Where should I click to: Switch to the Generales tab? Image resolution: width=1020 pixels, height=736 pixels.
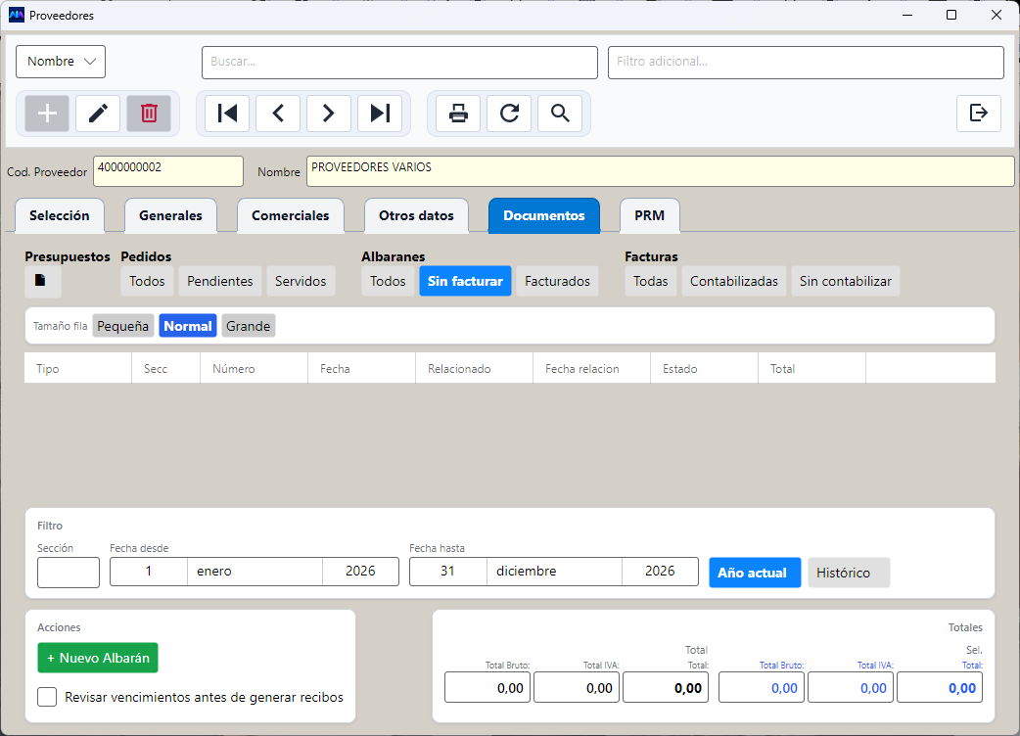(x=170, y=215)
